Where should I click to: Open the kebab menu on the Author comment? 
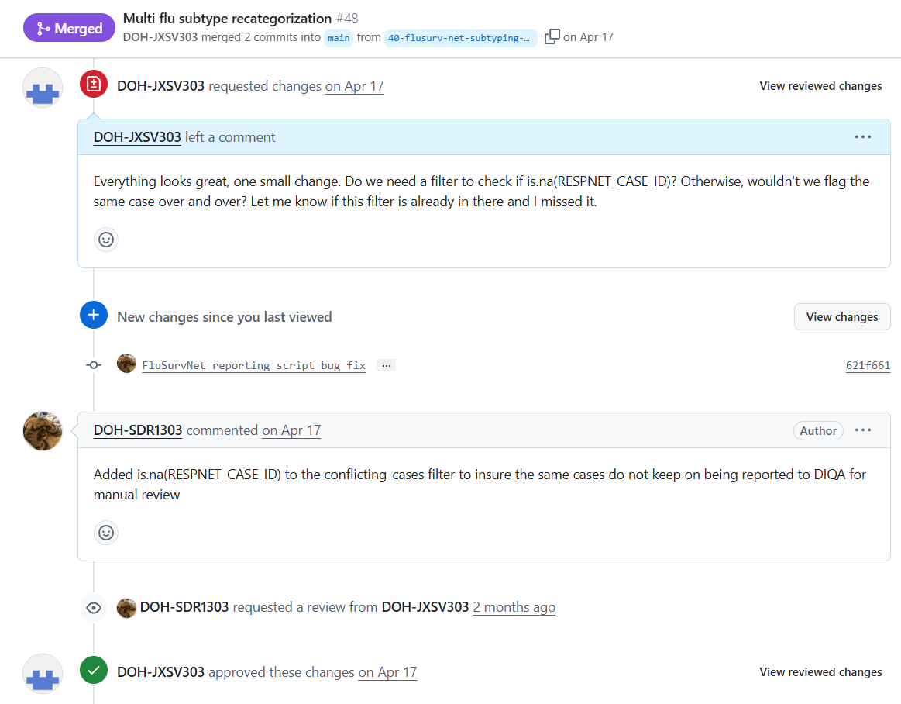coord(863,430)
